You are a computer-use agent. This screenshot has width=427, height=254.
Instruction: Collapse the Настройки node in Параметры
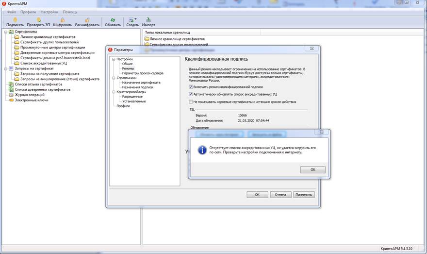point(114,59)
